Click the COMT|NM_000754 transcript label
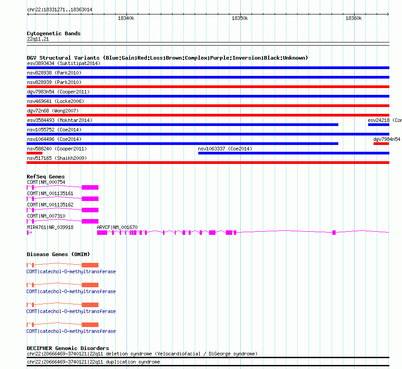This screenshot has width=402, height=369. click(x=46, y=182)
